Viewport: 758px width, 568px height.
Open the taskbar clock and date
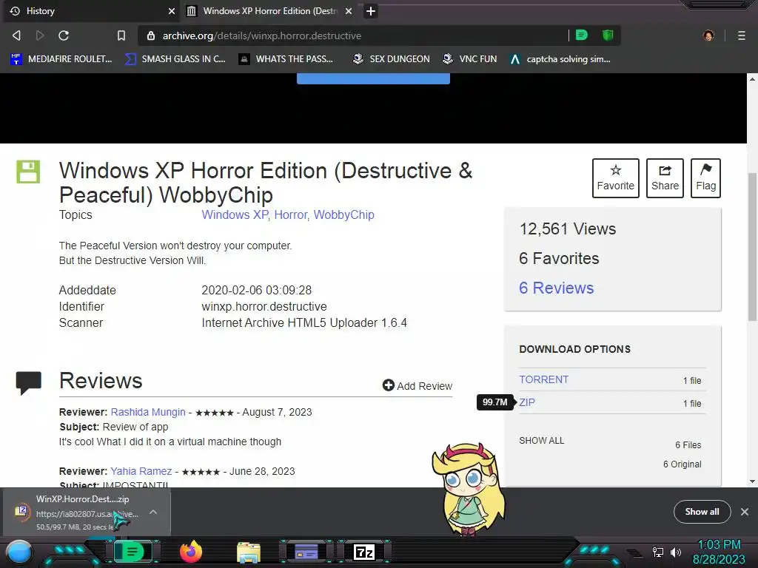click(720, 552)
